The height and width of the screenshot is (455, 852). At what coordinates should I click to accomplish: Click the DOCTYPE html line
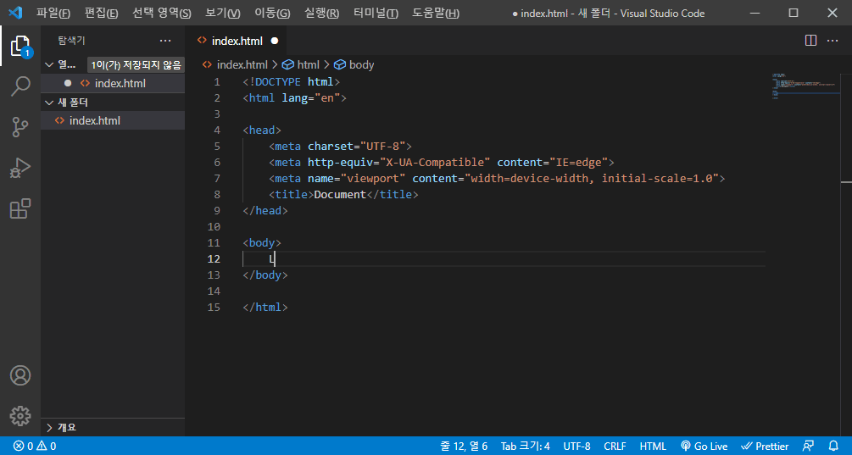click(292, 82)
